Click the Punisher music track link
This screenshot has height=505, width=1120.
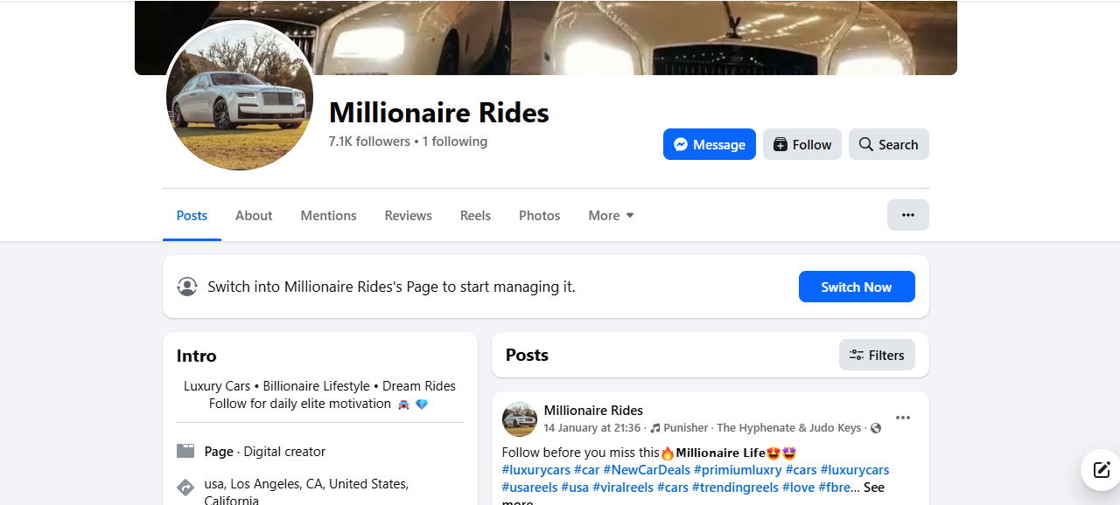(x=685, y=428)
